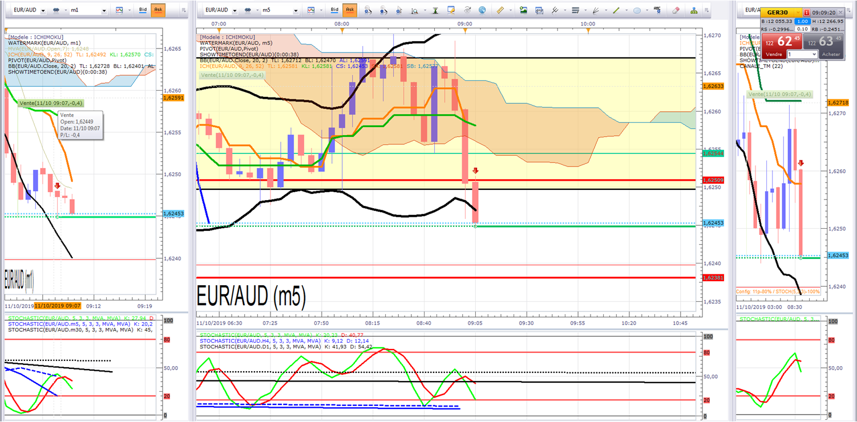This screenshot has height=422, width=857.
Task: Click the blue globe icon in toolbar
Action: pyautogui.click(x=483, y=10)
